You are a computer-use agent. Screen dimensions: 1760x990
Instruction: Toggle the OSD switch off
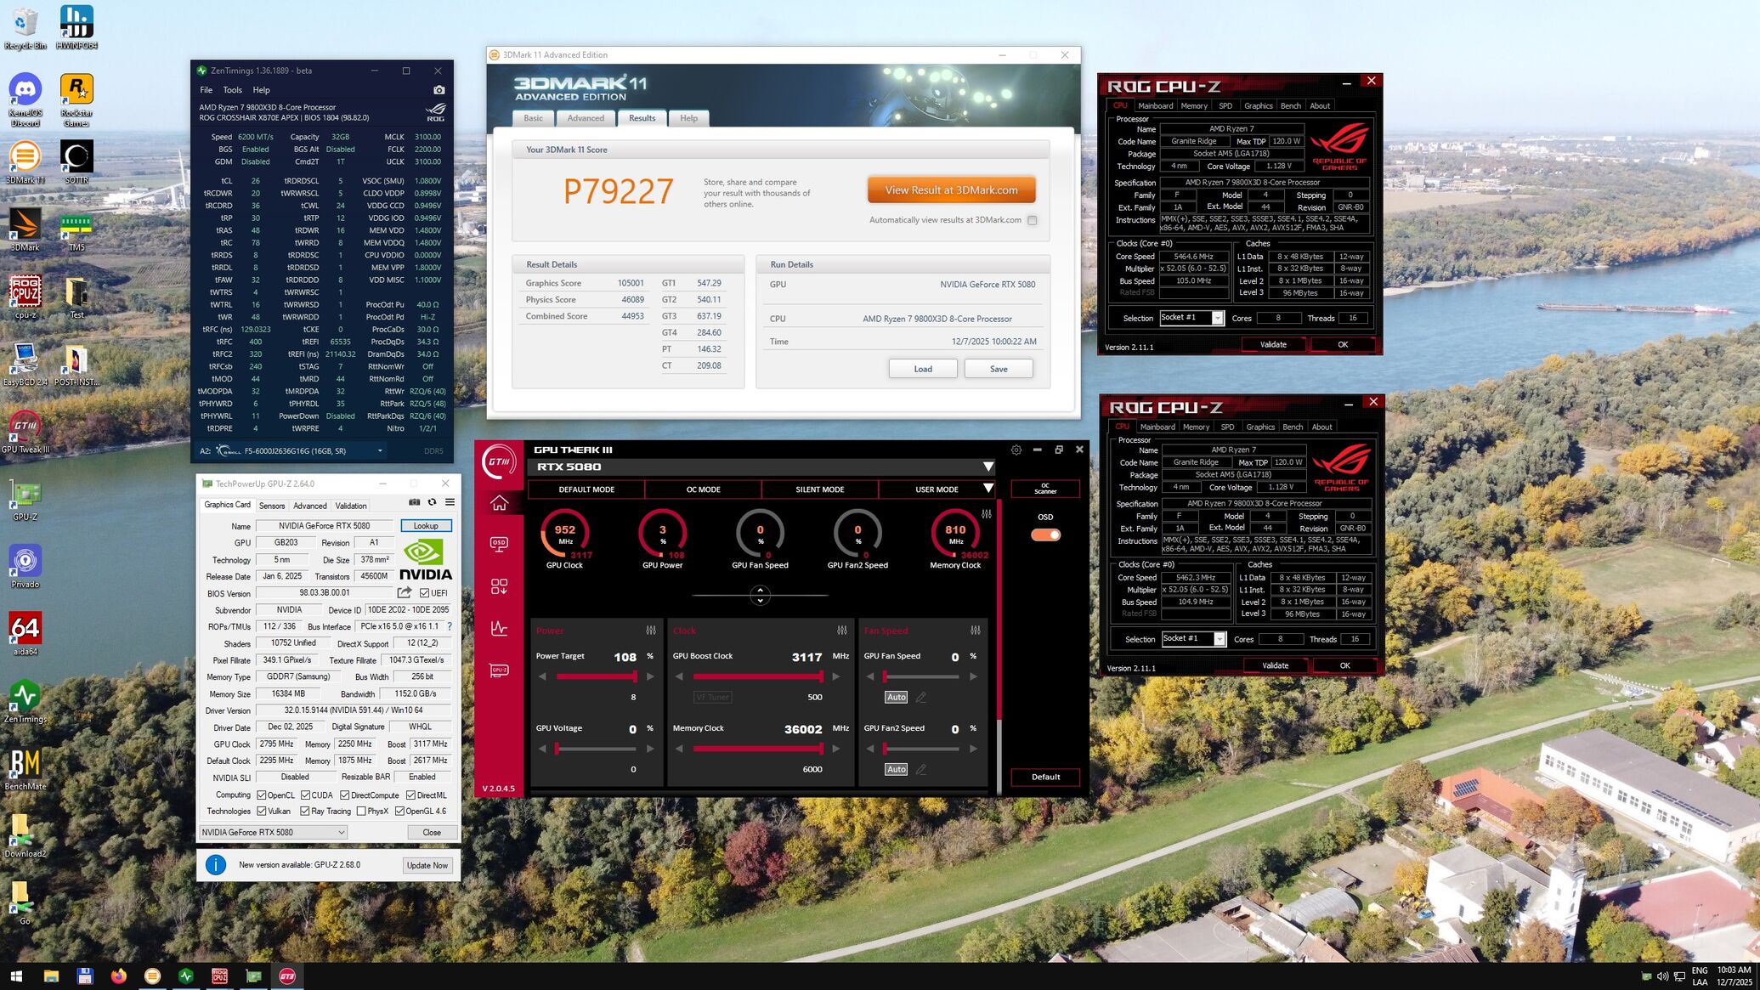[1045, 535]
